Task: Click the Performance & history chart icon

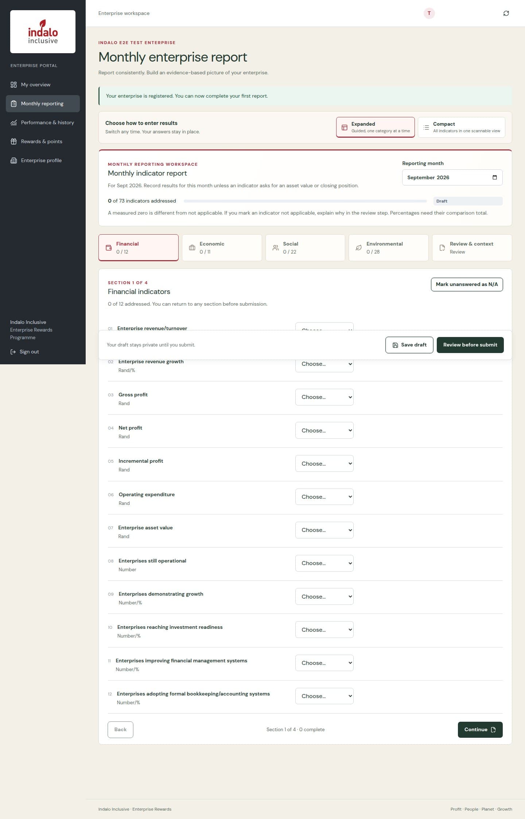Action: 13,122
